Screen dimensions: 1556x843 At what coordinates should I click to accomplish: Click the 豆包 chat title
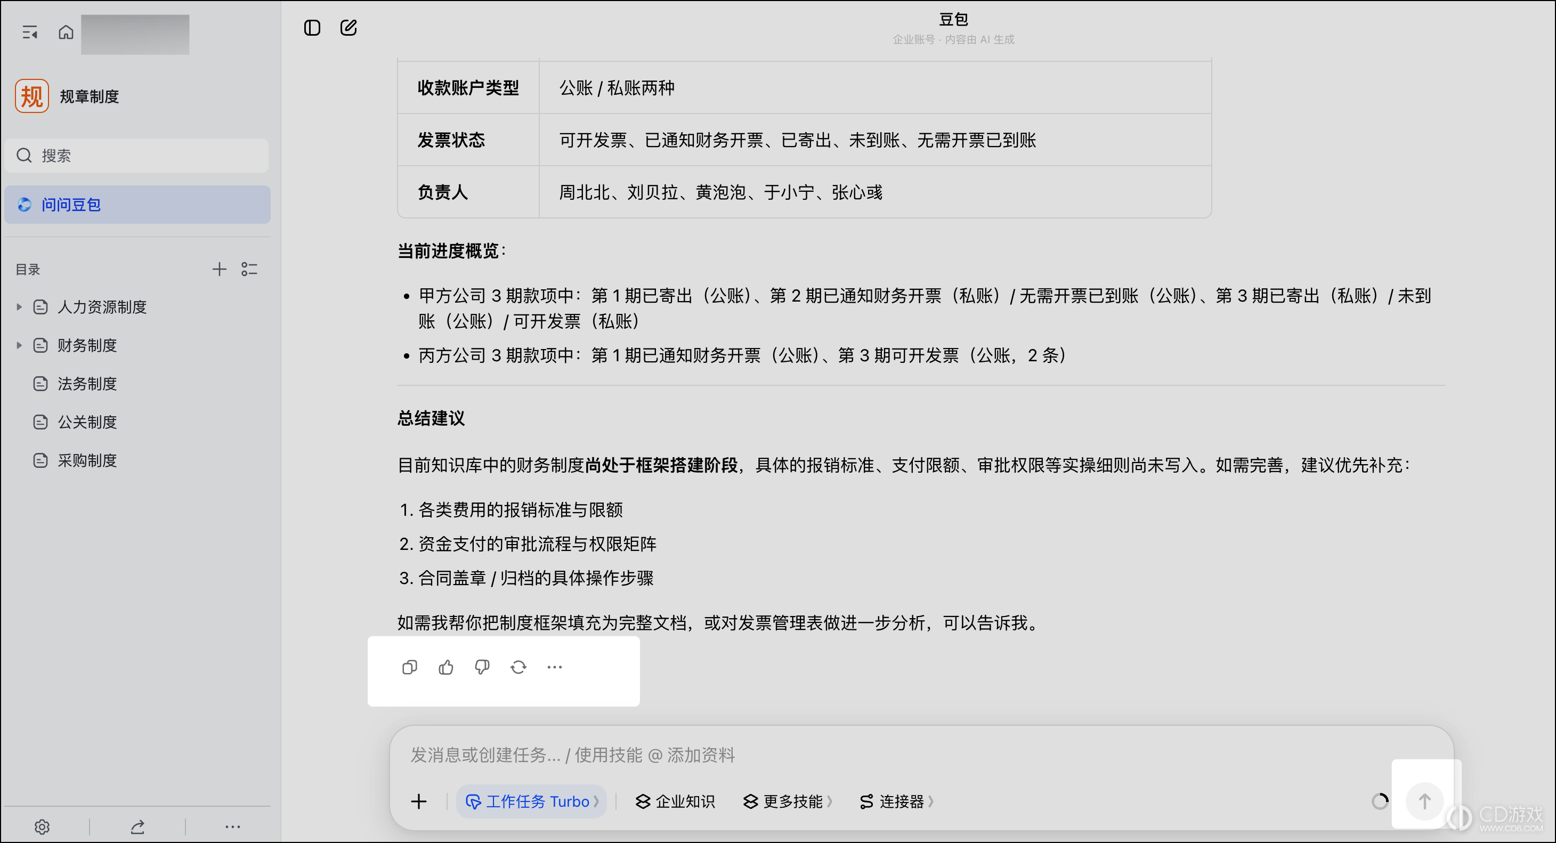coord(953,19)
